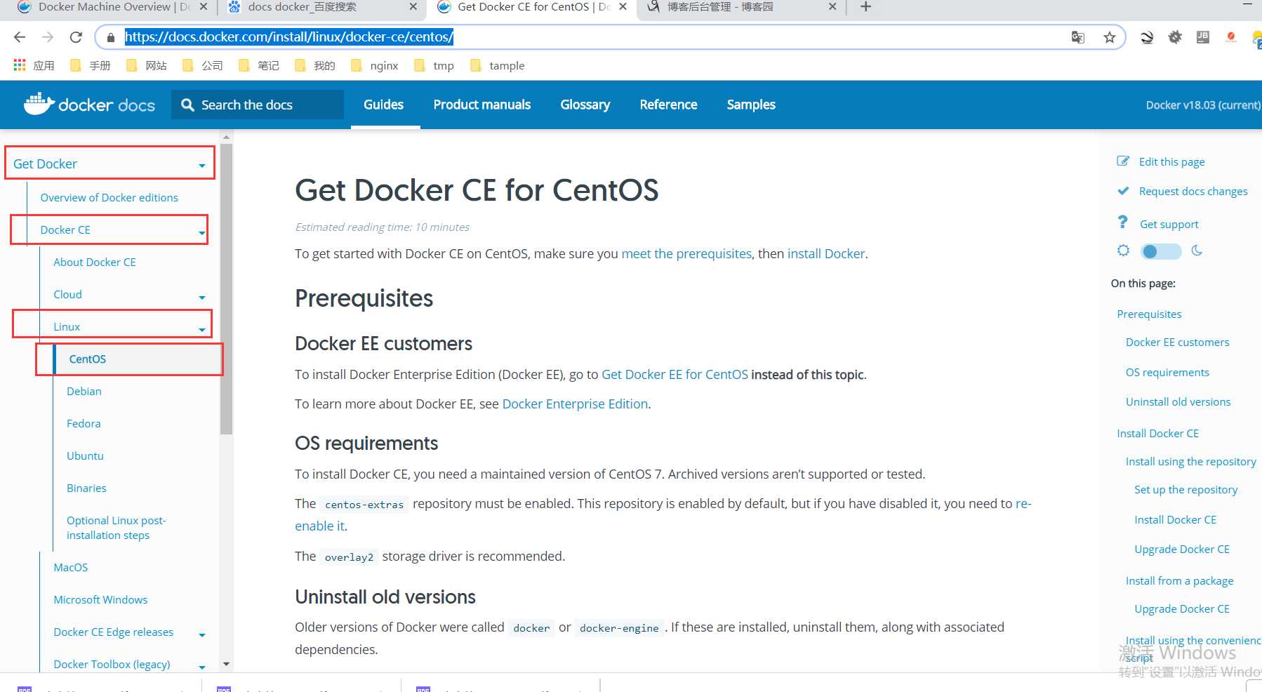Collapse the Linux sidebar section arrow

tap(202, 329)
